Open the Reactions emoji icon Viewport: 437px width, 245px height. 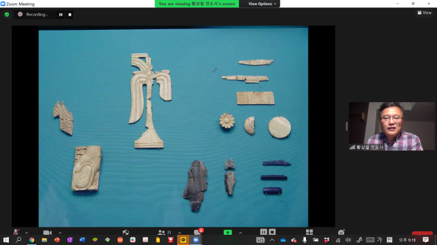click(x=341, y=232)
